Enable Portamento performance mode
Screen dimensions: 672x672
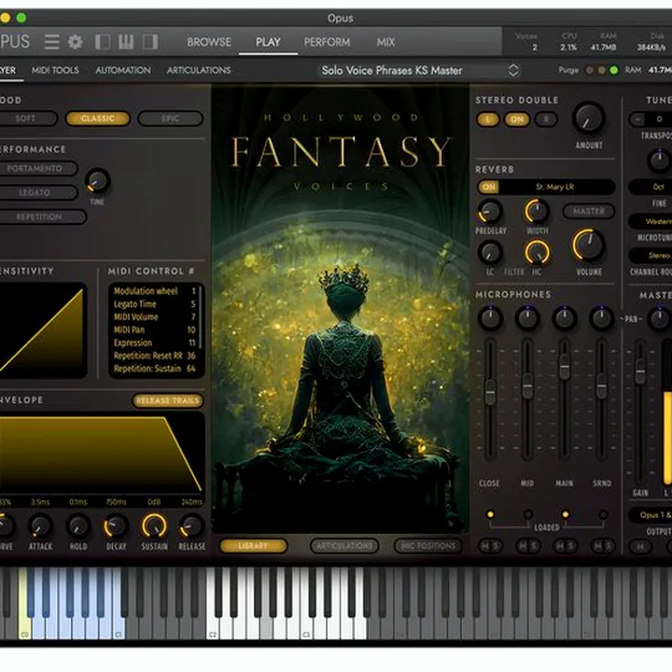(x=35, y=168)
